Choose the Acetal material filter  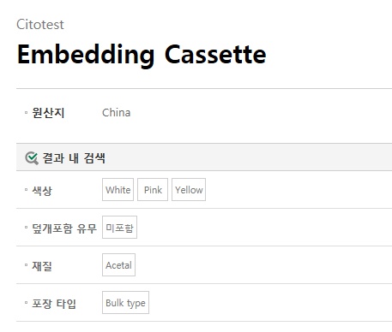tap(118, 265)
